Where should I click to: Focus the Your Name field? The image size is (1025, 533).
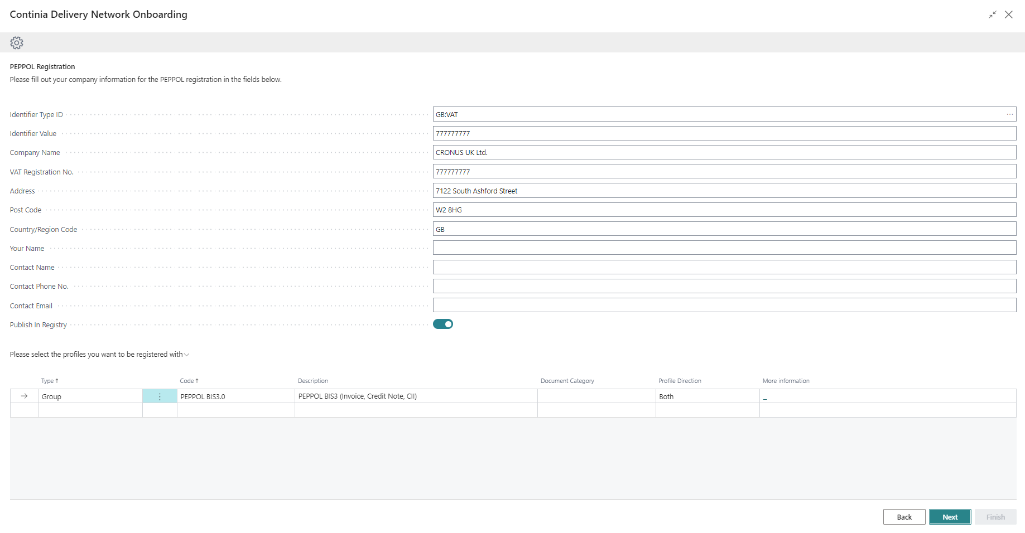tap(724, 248)
